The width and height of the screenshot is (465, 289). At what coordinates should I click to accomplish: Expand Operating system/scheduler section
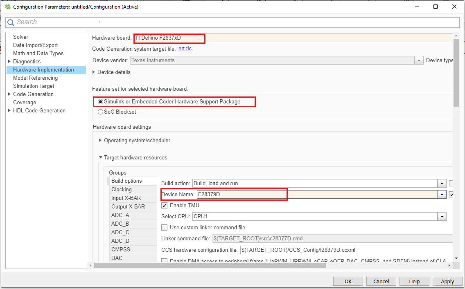[100, 140]
